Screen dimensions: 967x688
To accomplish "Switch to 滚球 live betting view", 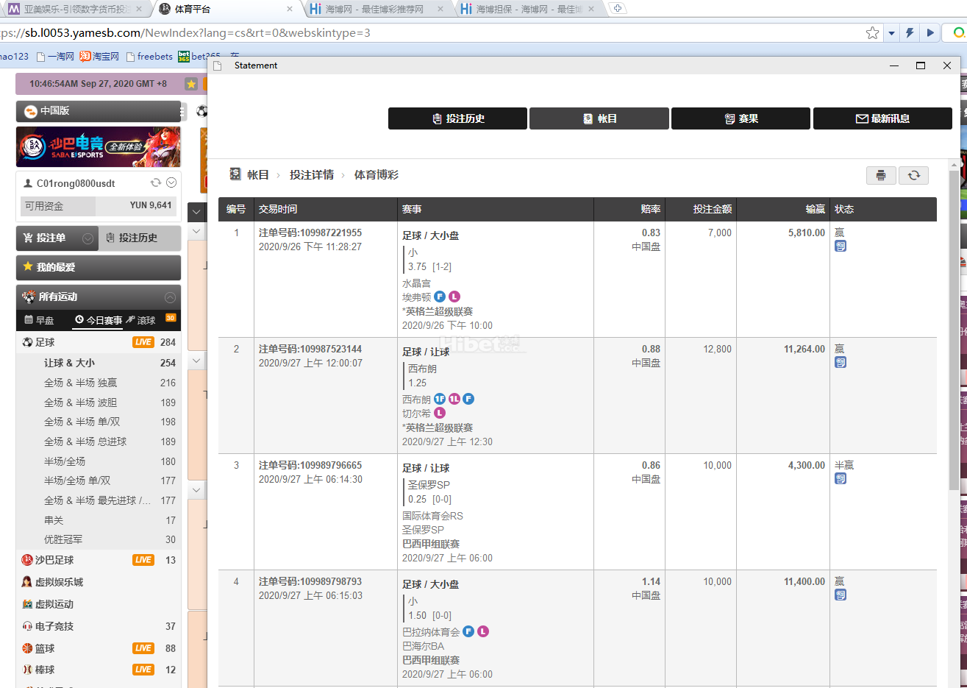I will pos(140,320).
